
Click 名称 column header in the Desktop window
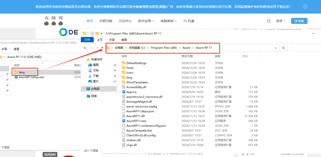click(17, 65)
